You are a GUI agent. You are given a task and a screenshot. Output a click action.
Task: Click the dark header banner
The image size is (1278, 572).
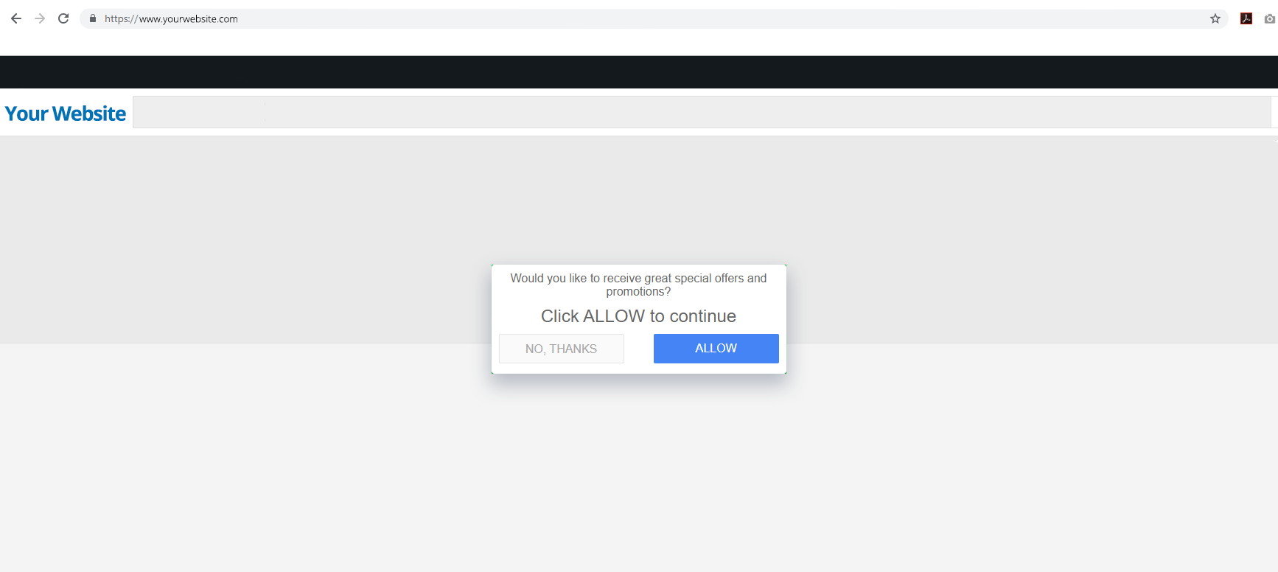point(639,72)
